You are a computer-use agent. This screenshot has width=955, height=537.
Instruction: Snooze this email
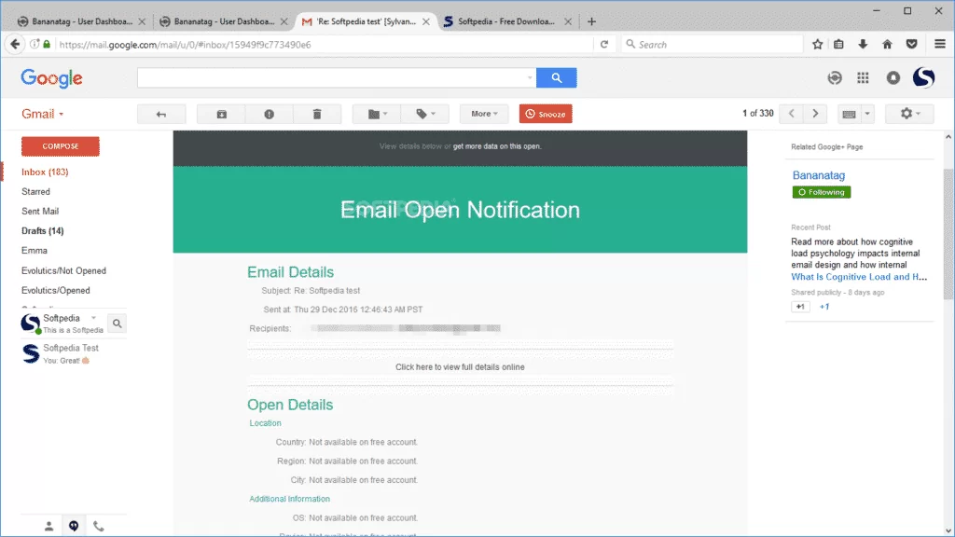[546, 114]
